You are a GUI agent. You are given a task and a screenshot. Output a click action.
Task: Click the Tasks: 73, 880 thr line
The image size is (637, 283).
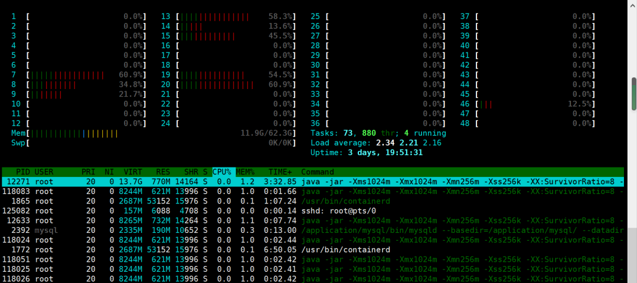pos(378,133)
